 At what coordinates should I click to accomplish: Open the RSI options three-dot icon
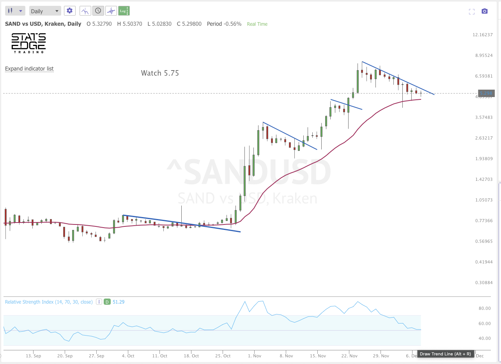99,302
